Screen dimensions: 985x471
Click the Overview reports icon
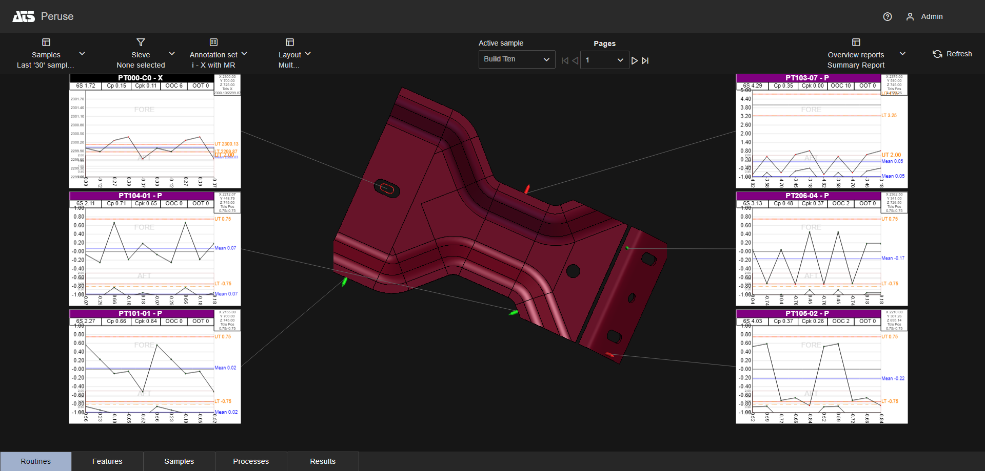(x=856, y=42)
